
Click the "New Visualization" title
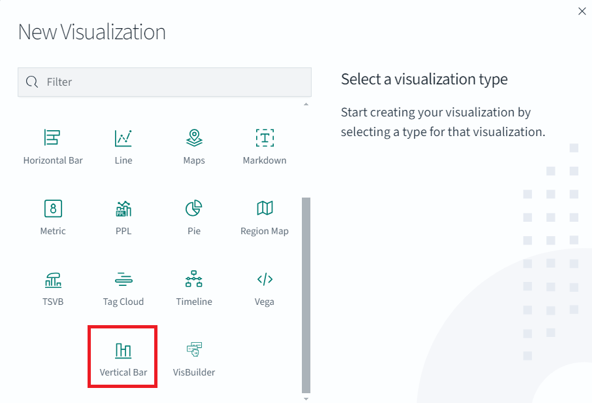pyautogui.click(x=91, y=32)
